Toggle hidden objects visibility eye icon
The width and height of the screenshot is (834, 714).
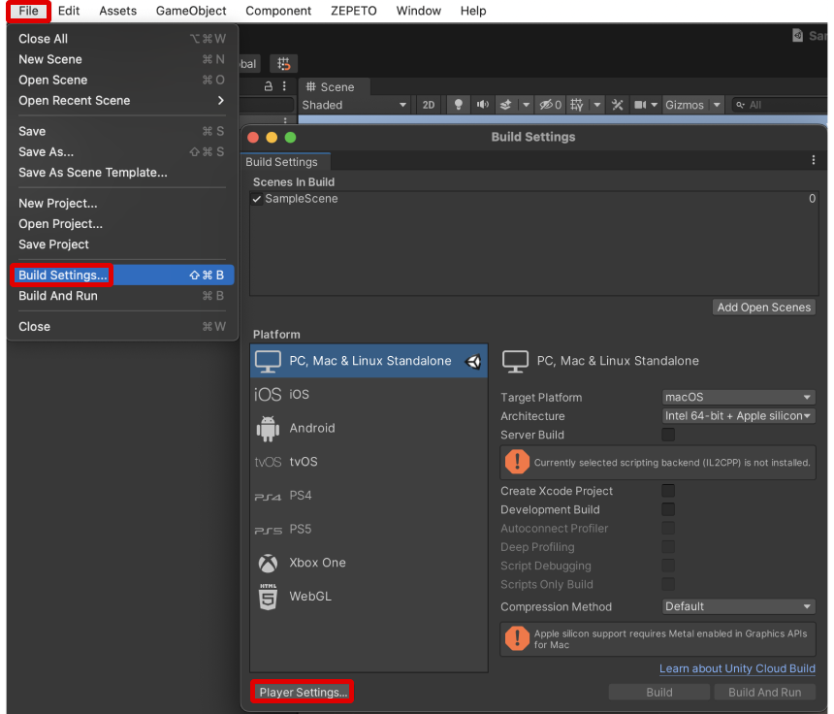click(551, 105)
